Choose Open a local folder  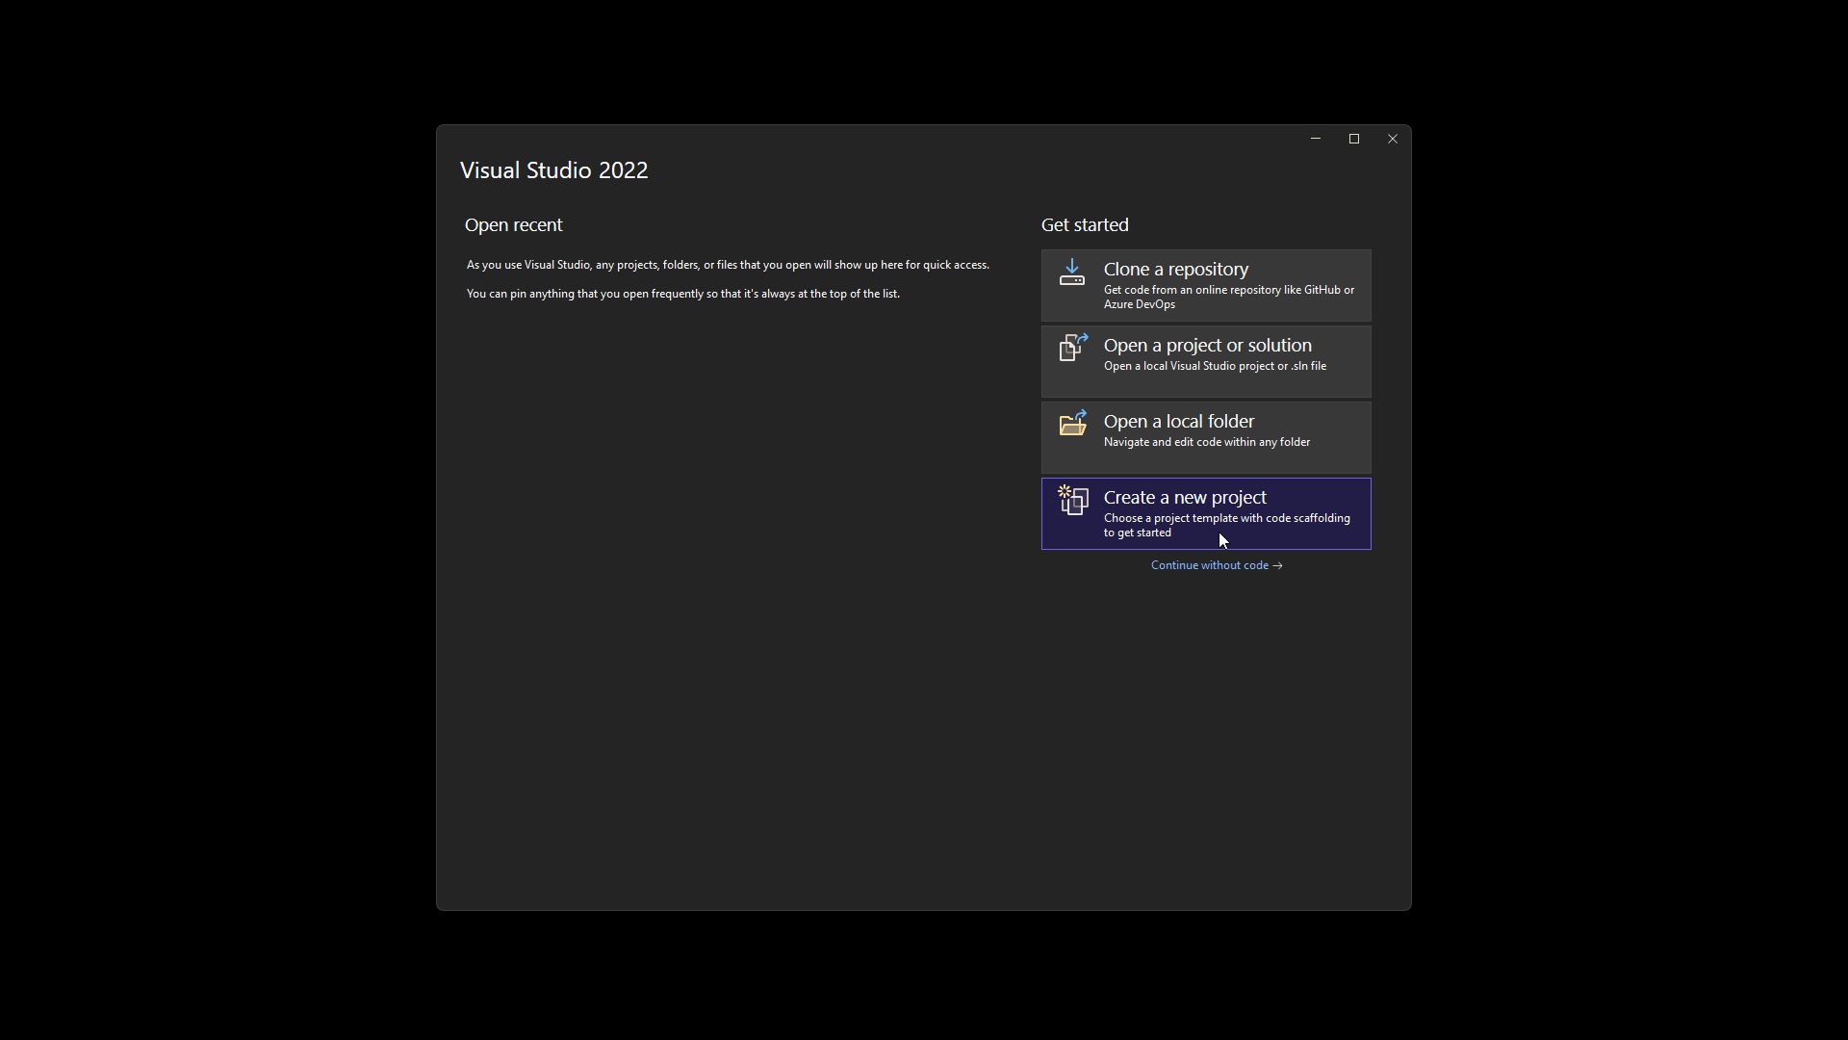1178,422
